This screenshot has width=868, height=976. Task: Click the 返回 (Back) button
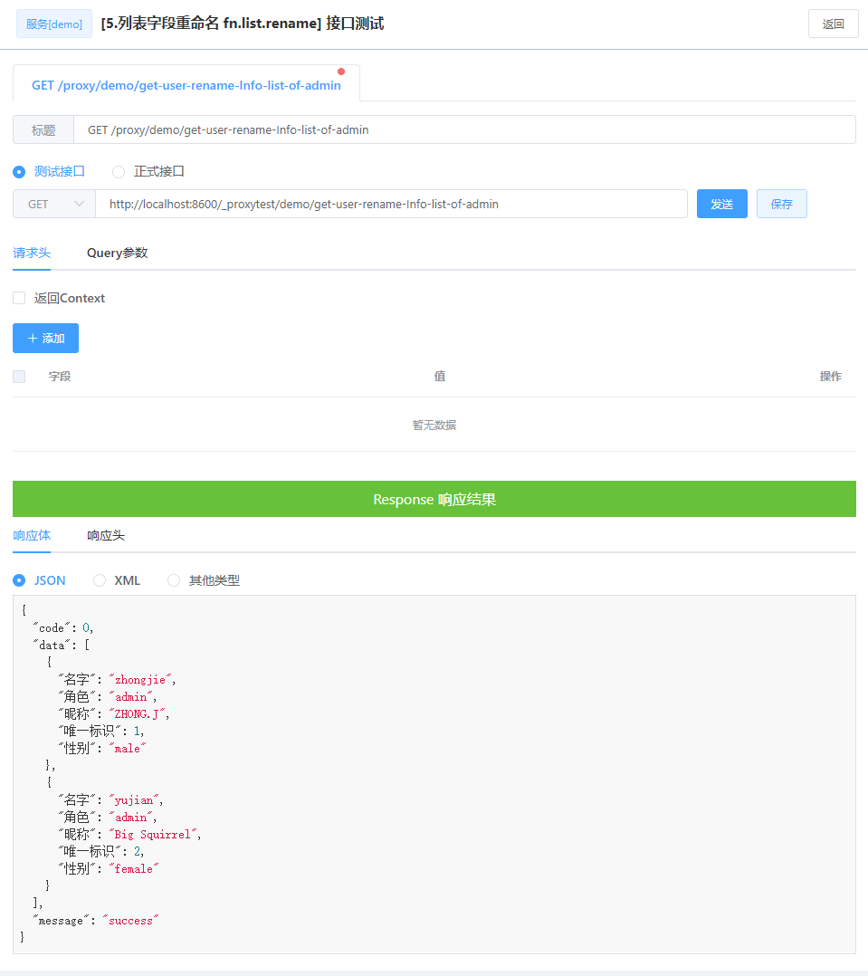(832, 24)
